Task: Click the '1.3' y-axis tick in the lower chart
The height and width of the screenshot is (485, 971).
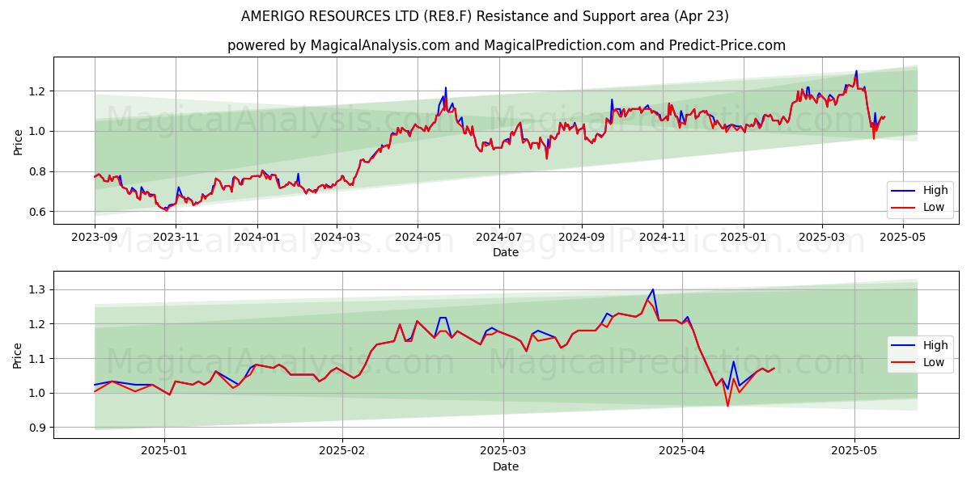Action: point(39,289)
